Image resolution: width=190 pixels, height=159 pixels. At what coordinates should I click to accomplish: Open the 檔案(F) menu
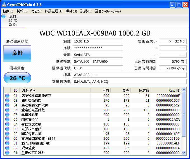tap(8, 11)
